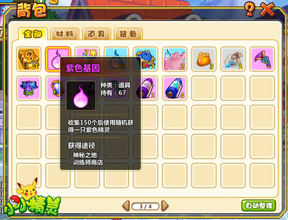Select the gray cloth sack item
The width and height of the screenshot is (288, 220).
coord(233,59)
